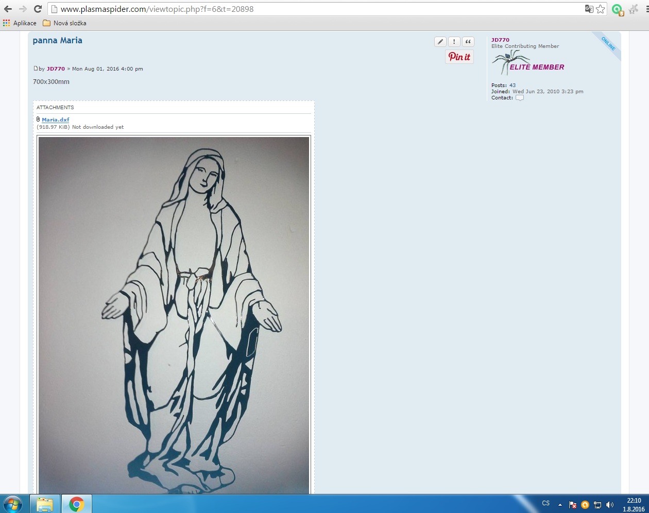Click the contact JD770 speech bubble icon
This screenshot has width=649, height=513.
(520, 98)
